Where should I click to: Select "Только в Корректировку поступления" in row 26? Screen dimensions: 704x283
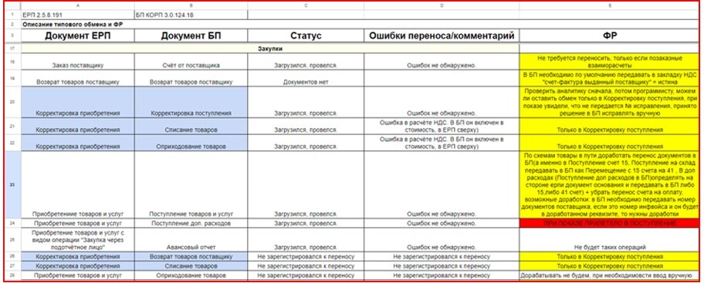[610, 257]
